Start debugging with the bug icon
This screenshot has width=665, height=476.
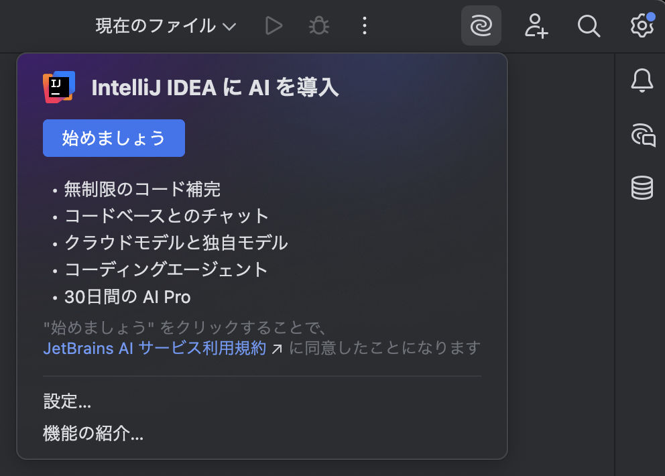tap(319, 26)
